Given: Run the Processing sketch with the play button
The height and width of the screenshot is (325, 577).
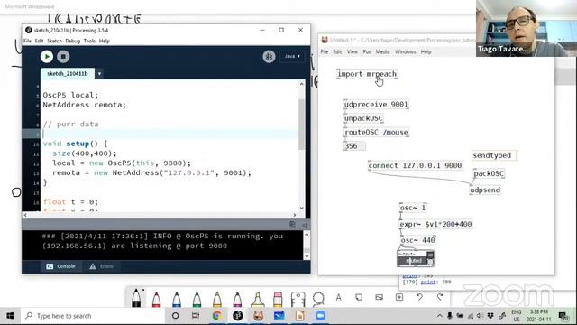Looking at the screenshot, I should (47, 56).
